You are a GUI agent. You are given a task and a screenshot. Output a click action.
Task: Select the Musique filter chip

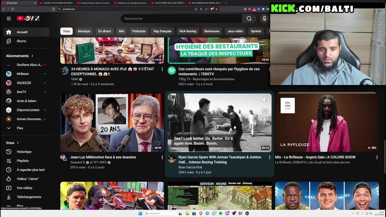coord(84,31)
